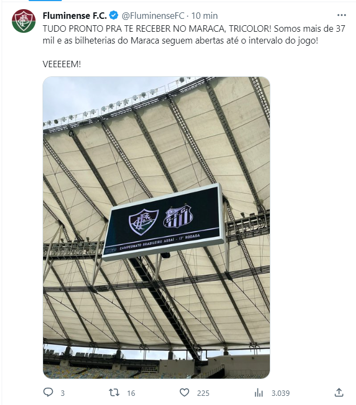Open the Fluminense F.C. display name
This screenshot has height=405, width=356.
pos(75,16)
